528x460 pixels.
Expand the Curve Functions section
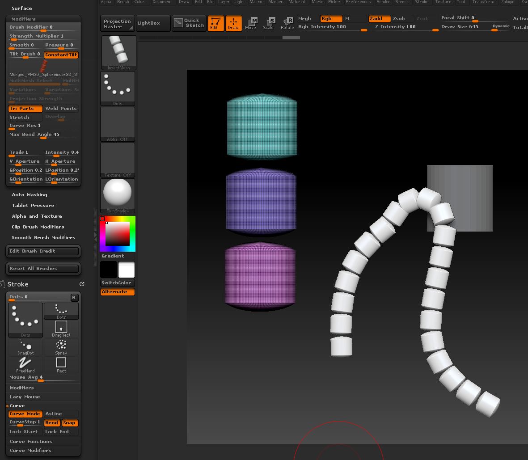(x=31, y=442)
